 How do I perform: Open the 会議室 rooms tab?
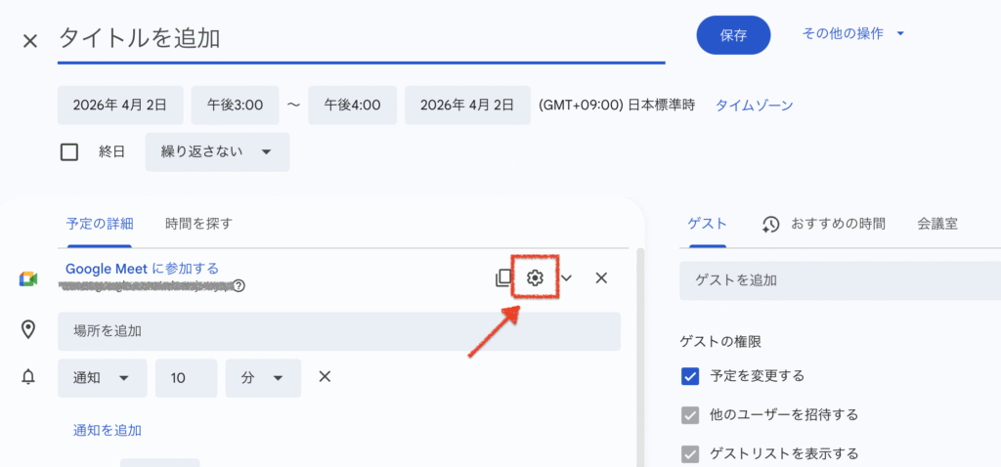pos(936,224)
